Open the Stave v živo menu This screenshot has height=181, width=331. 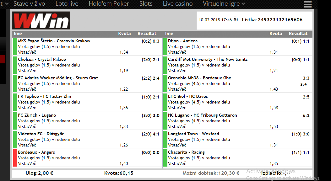[x=29, y=3]
